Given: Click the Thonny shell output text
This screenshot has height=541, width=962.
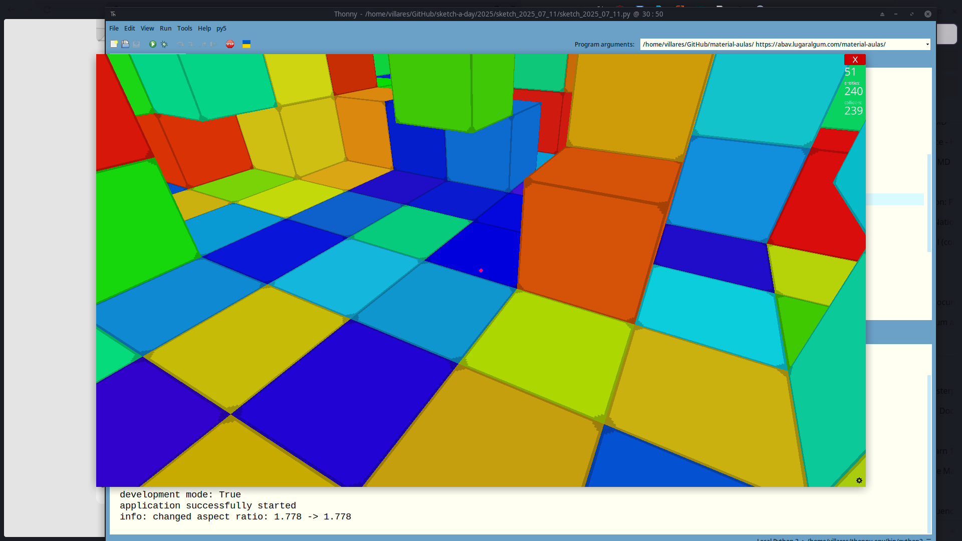Looking at the screenshot, I should tap(235, 506).
